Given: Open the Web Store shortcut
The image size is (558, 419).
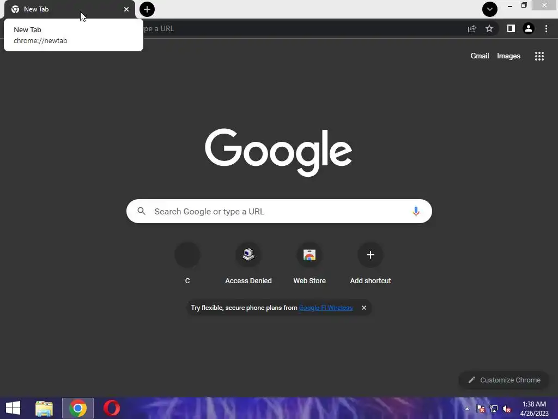Looking at the screenshot, I should tap(310, 264).
